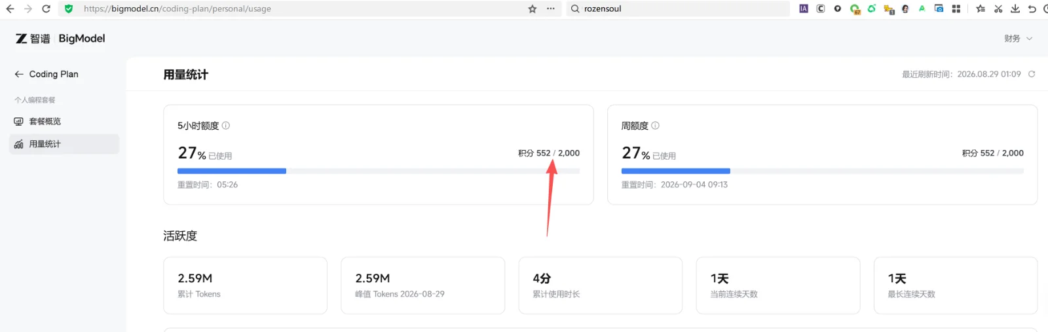Screen dimensions: 1048x332
Task: Click the browser forward arrow
Action: [x=28, y=9]
